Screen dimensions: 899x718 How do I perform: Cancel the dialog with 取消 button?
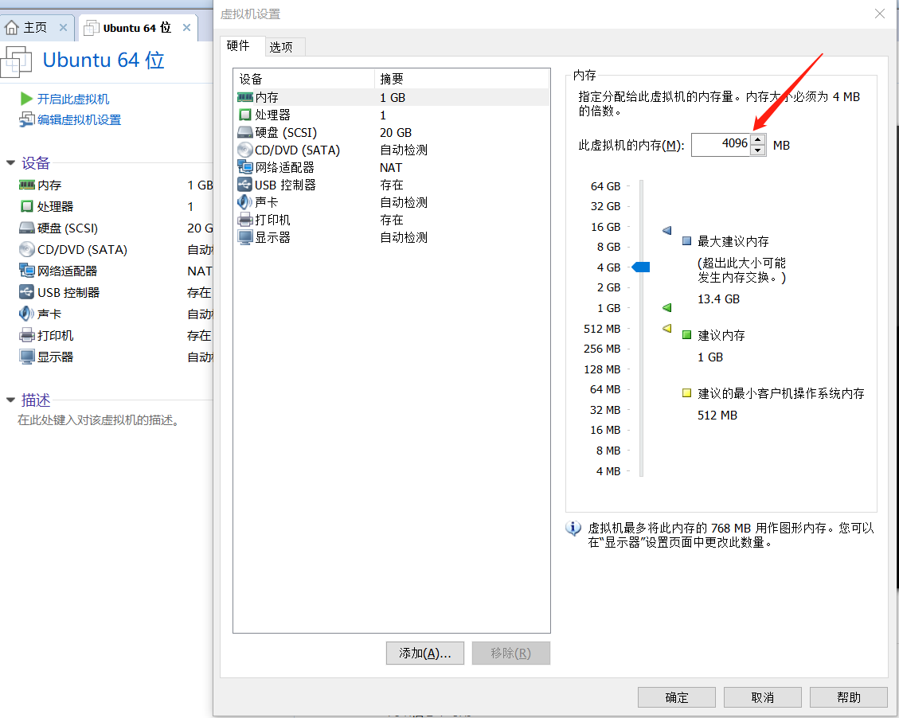(763, 697)
